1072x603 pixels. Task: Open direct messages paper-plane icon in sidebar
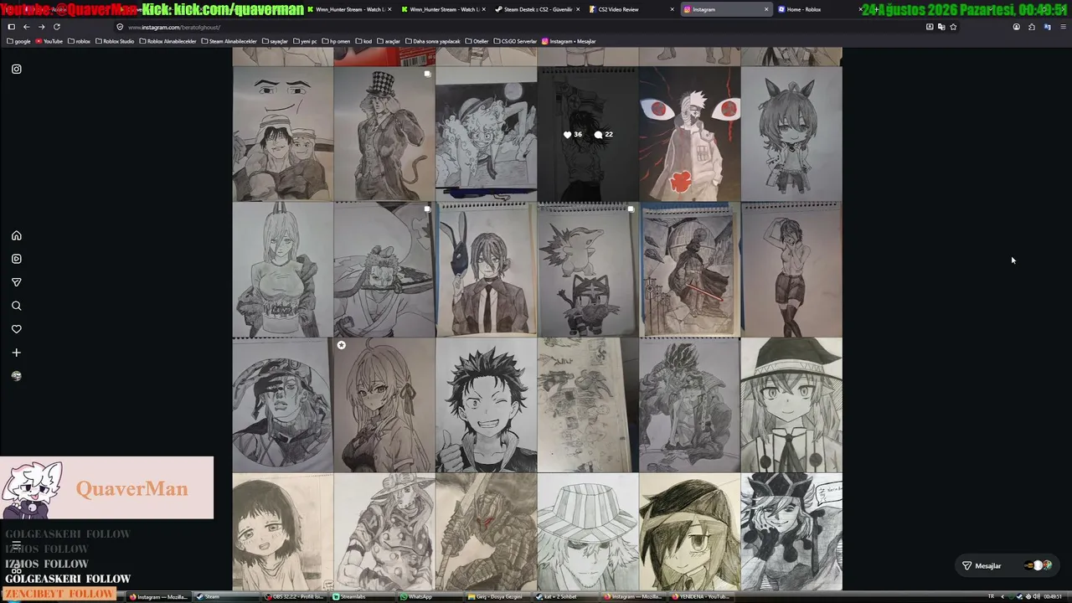16,282
